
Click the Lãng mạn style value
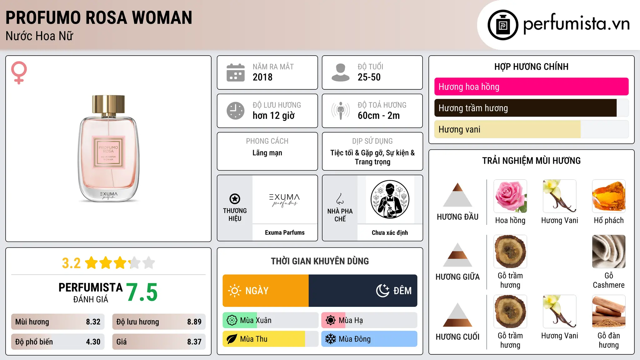[x=267, y=153]
